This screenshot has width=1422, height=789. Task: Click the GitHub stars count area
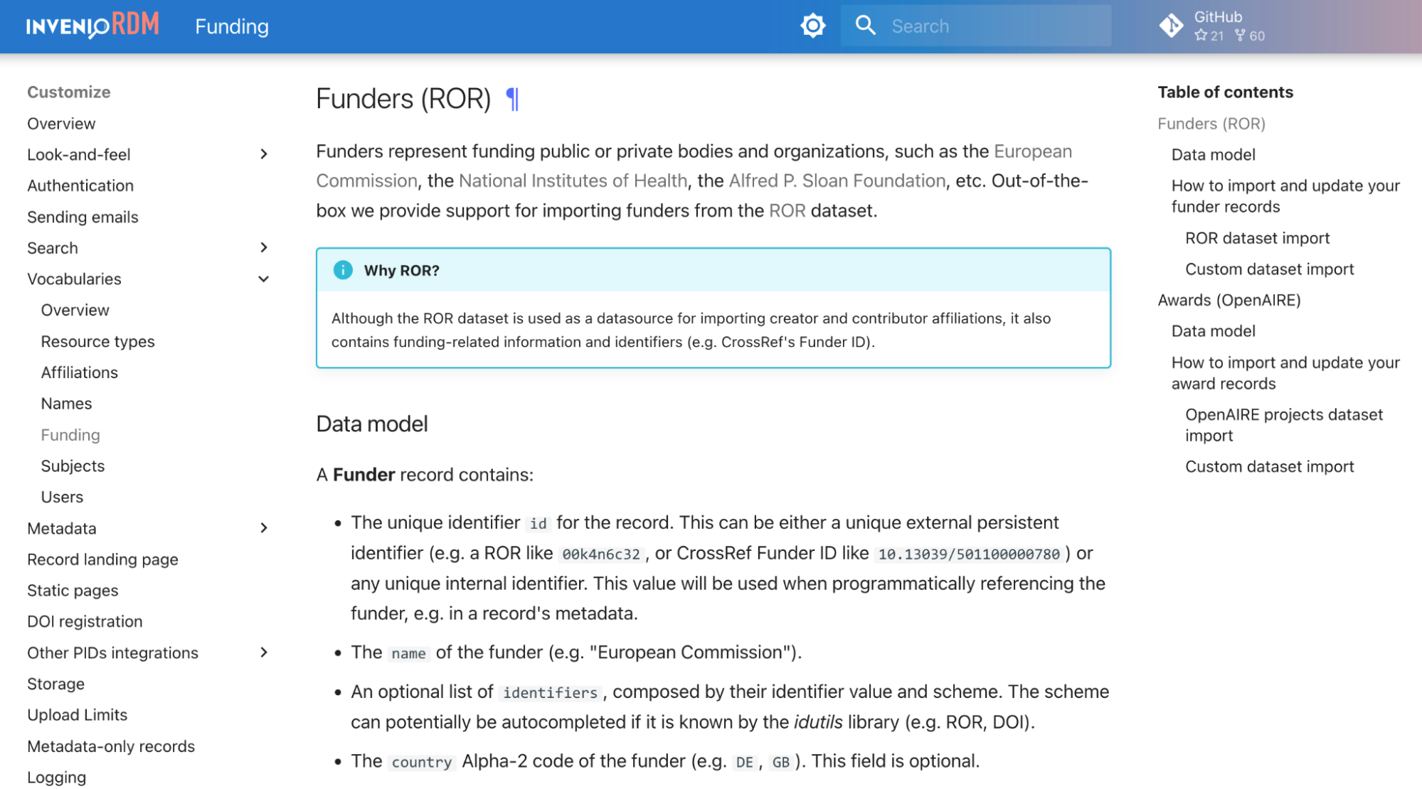(x=1206, y=35)
